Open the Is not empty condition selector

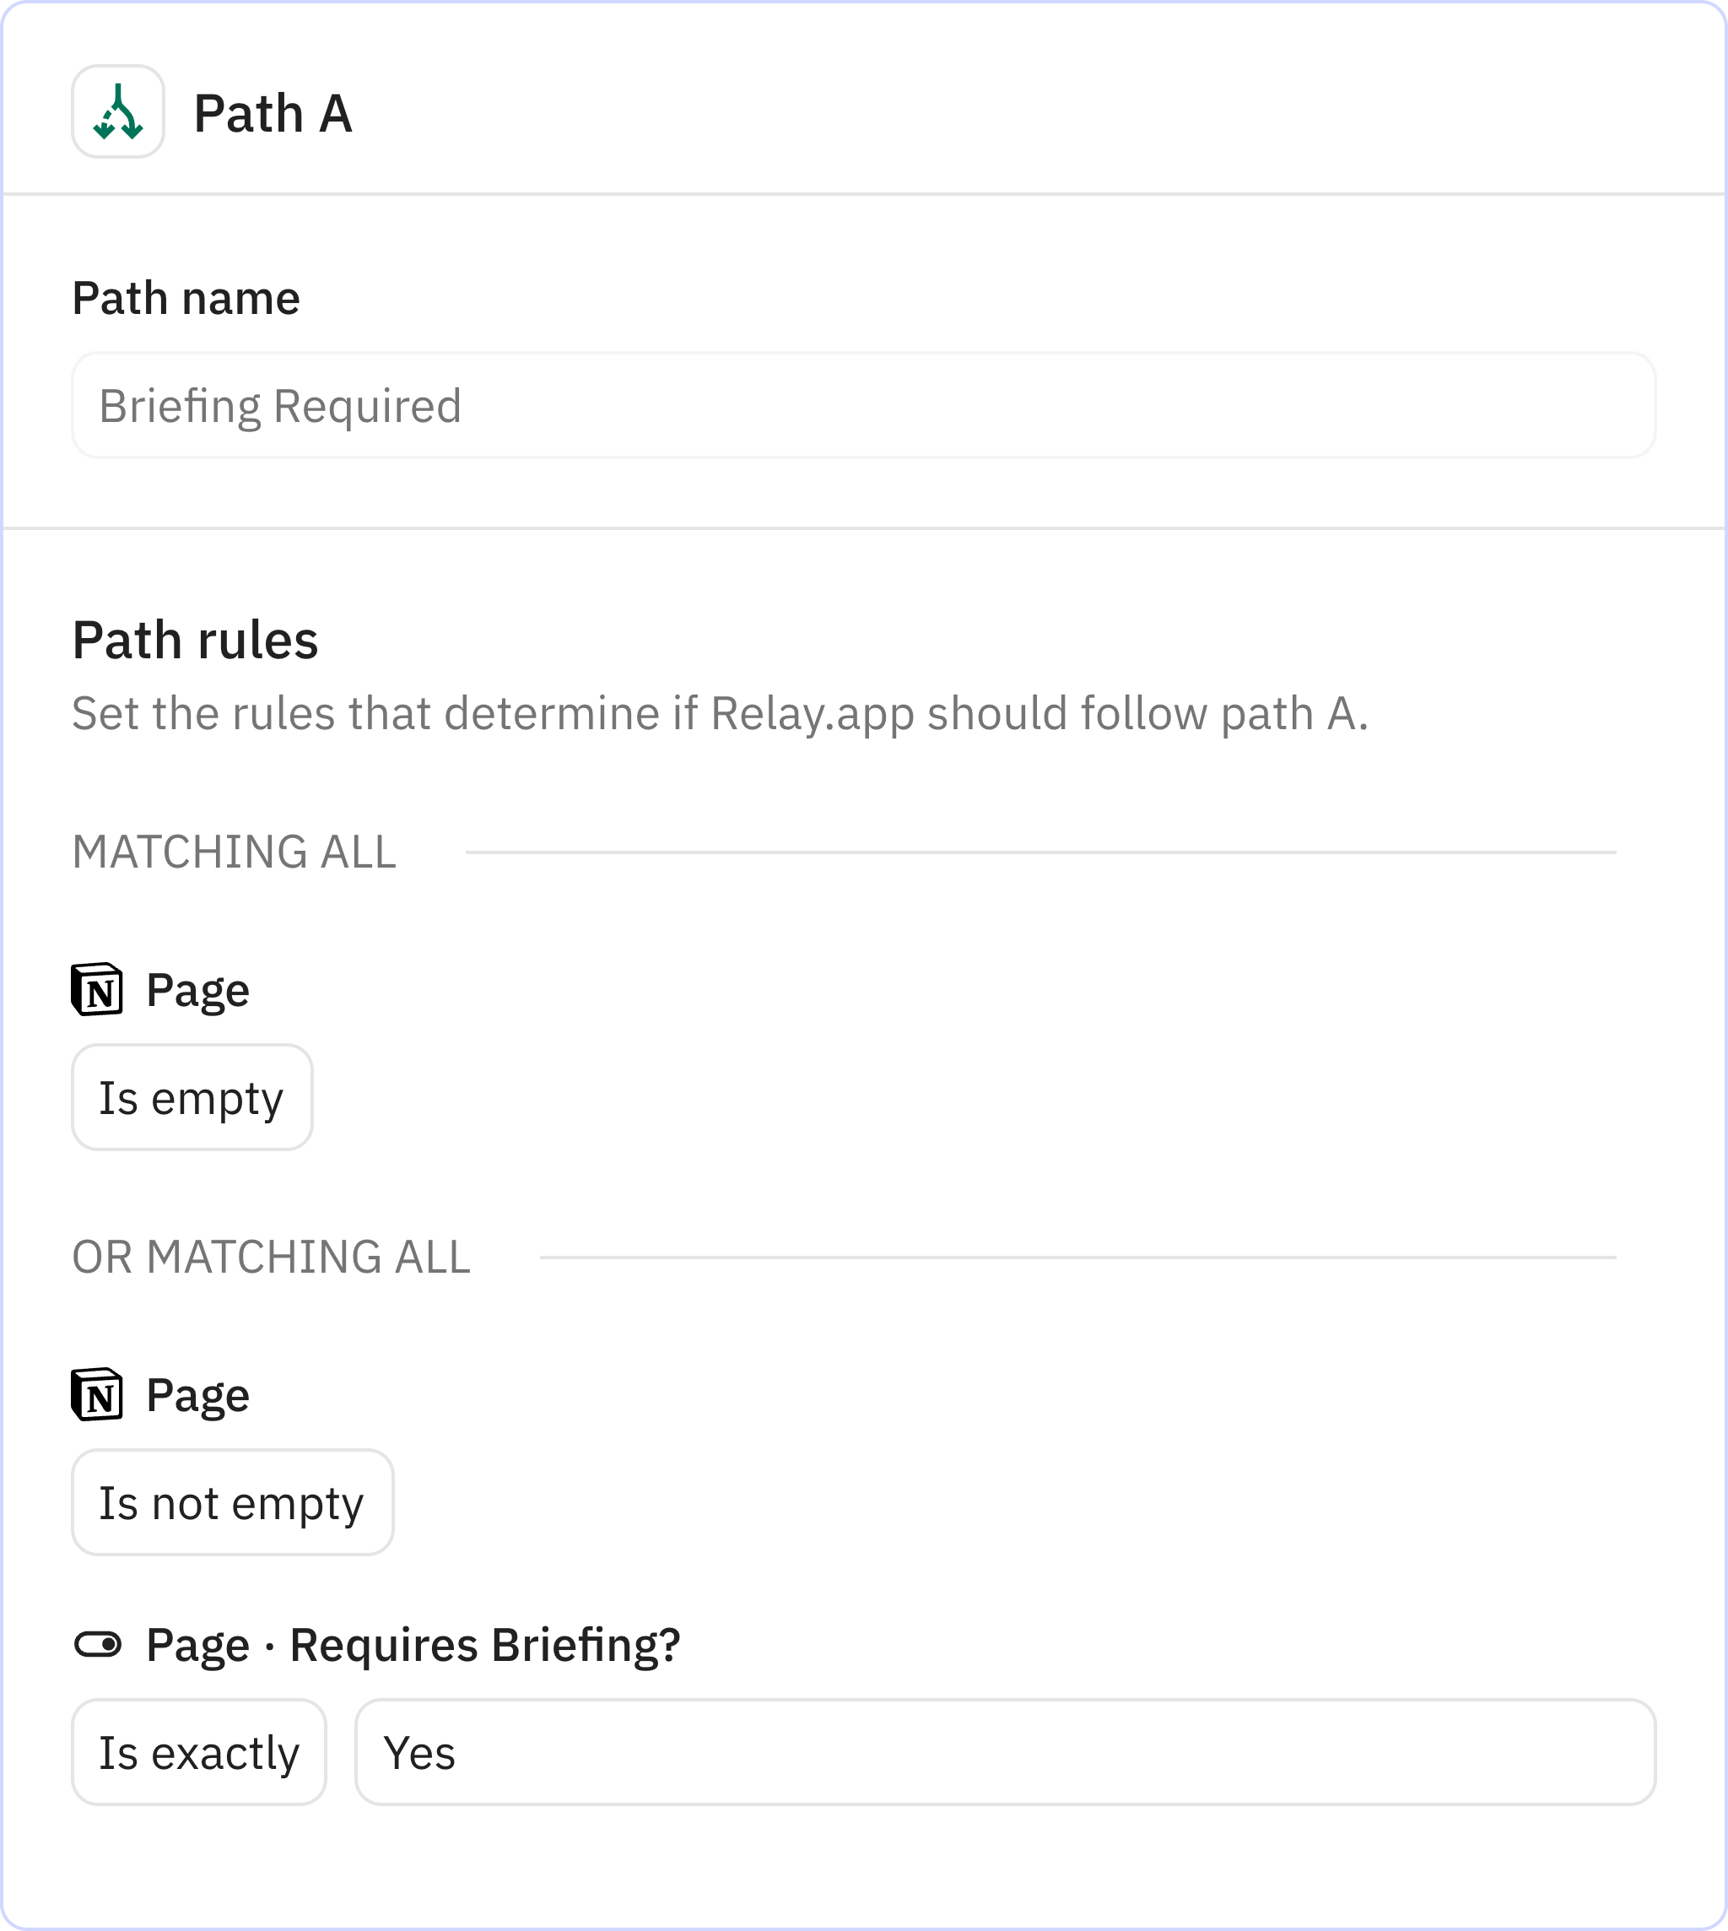pyautogui.click(x=232, y=1502)
